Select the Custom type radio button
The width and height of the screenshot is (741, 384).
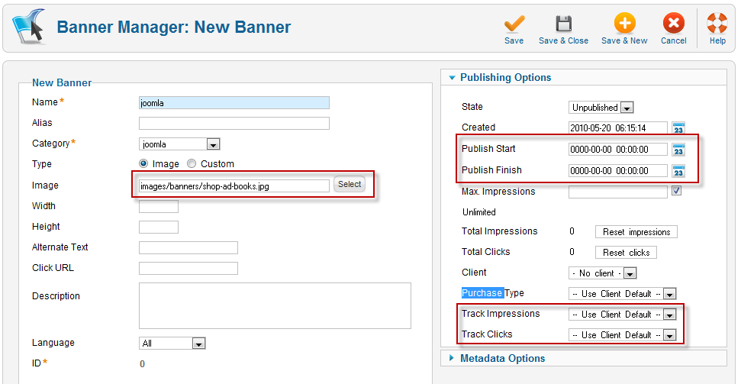192,164
